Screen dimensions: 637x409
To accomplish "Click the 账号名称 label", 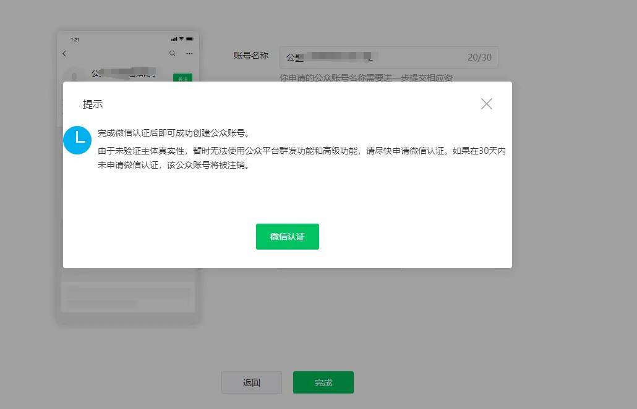I will [x=251, y=56].
